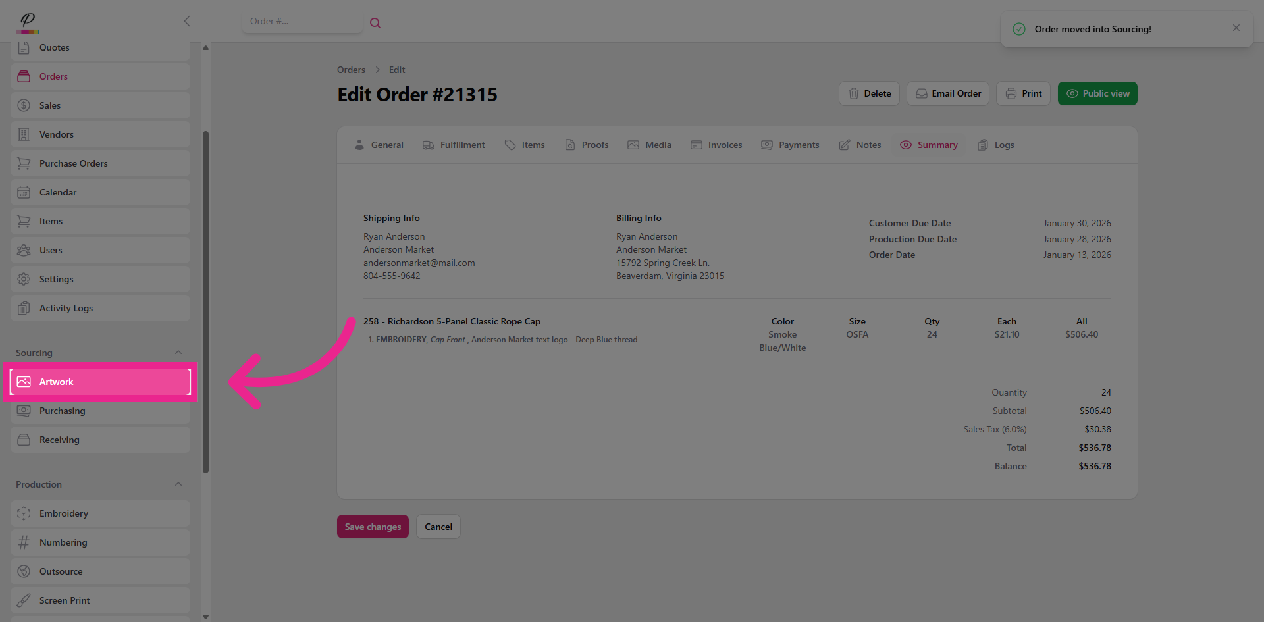Open the Public view of the order

1097,93
